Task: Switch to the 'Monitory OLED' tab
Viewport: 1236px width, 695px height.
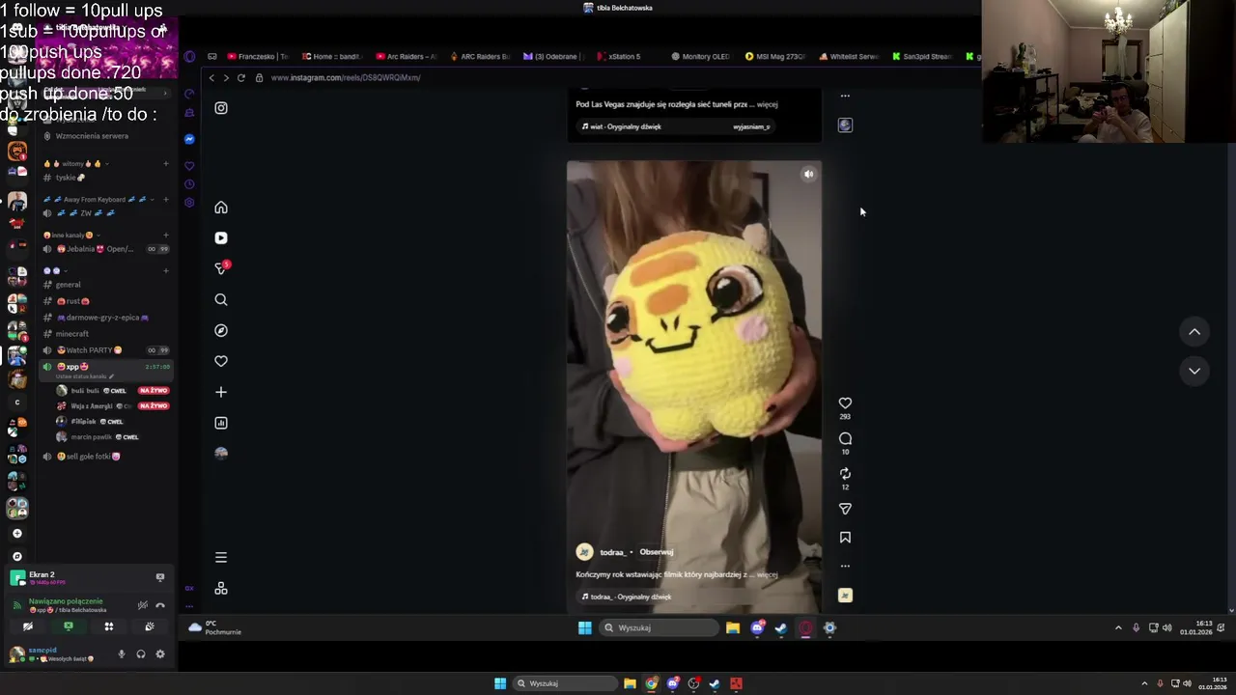Action: [701, 56]
